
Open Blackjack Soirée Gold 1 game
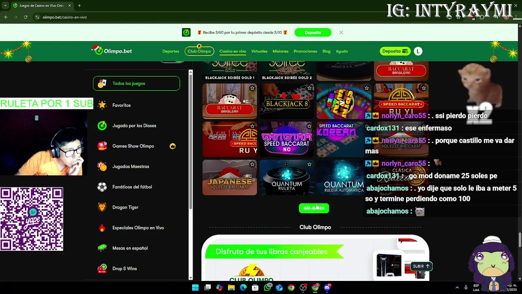tap(230, 71)
